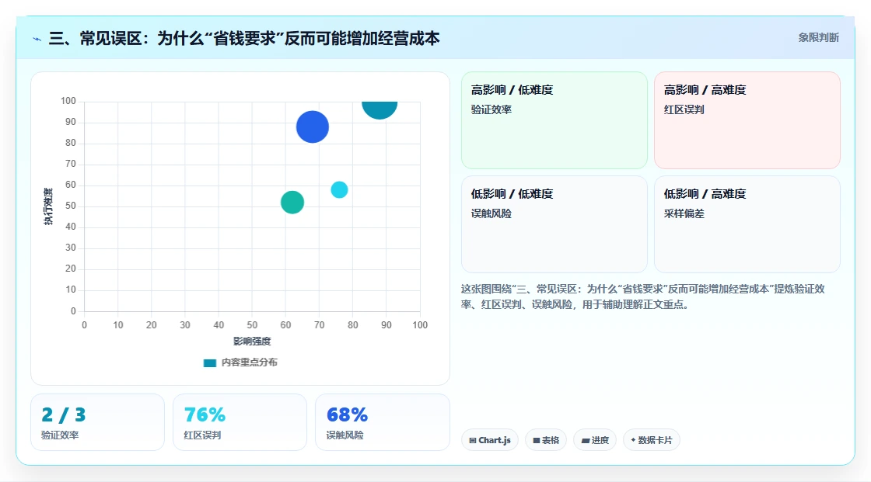
Task: Open the 低影响 / 低难度 quadrant card
Action: tap(554, 224)
